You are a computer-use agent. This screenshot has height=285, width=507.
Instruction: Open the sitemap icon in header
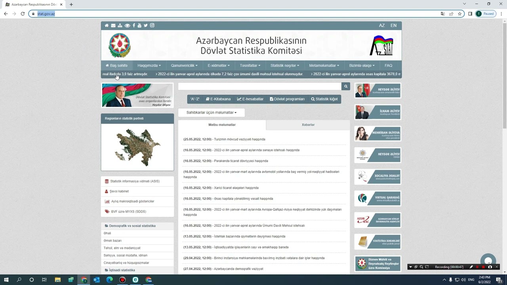(x=120, y=25)
